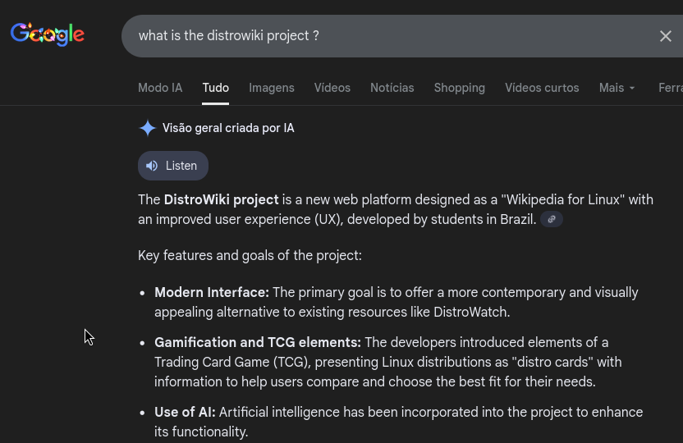683x443 pixels.
Task: Click the speaker icon in Listen button
Action: [x=152, y=166]
